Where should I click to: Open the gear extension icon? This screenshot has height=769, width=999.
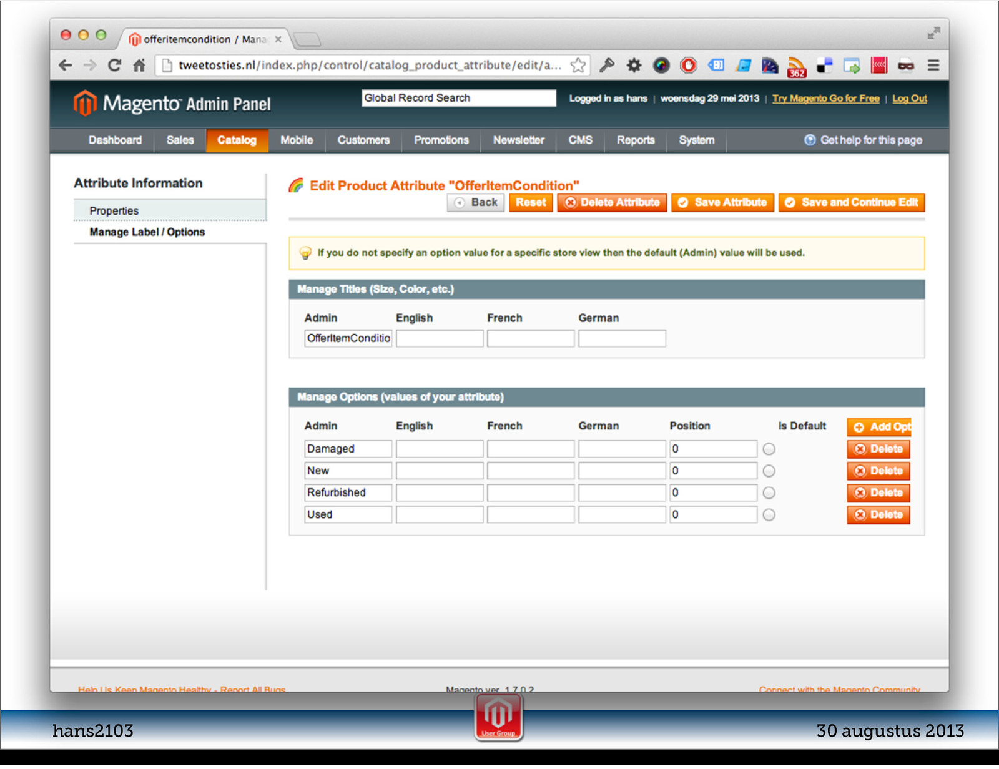634,65
